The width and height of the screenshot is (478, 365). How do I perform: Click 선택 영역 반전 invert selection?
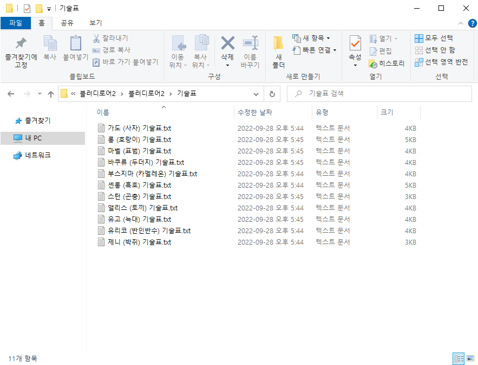(x=441, y=62)
